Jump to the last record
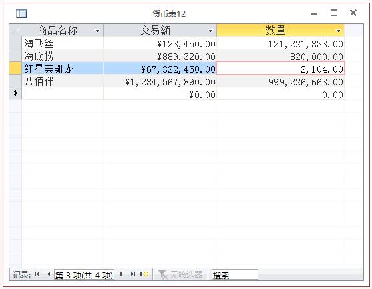372x289 pixels. tap(133, 274)
